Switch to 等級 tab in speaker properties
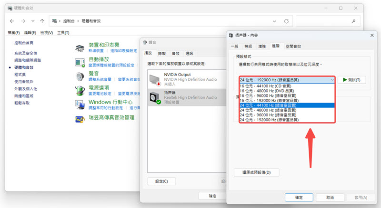The width and height of the screenshot is (381, 208). [x=248, y=47]
